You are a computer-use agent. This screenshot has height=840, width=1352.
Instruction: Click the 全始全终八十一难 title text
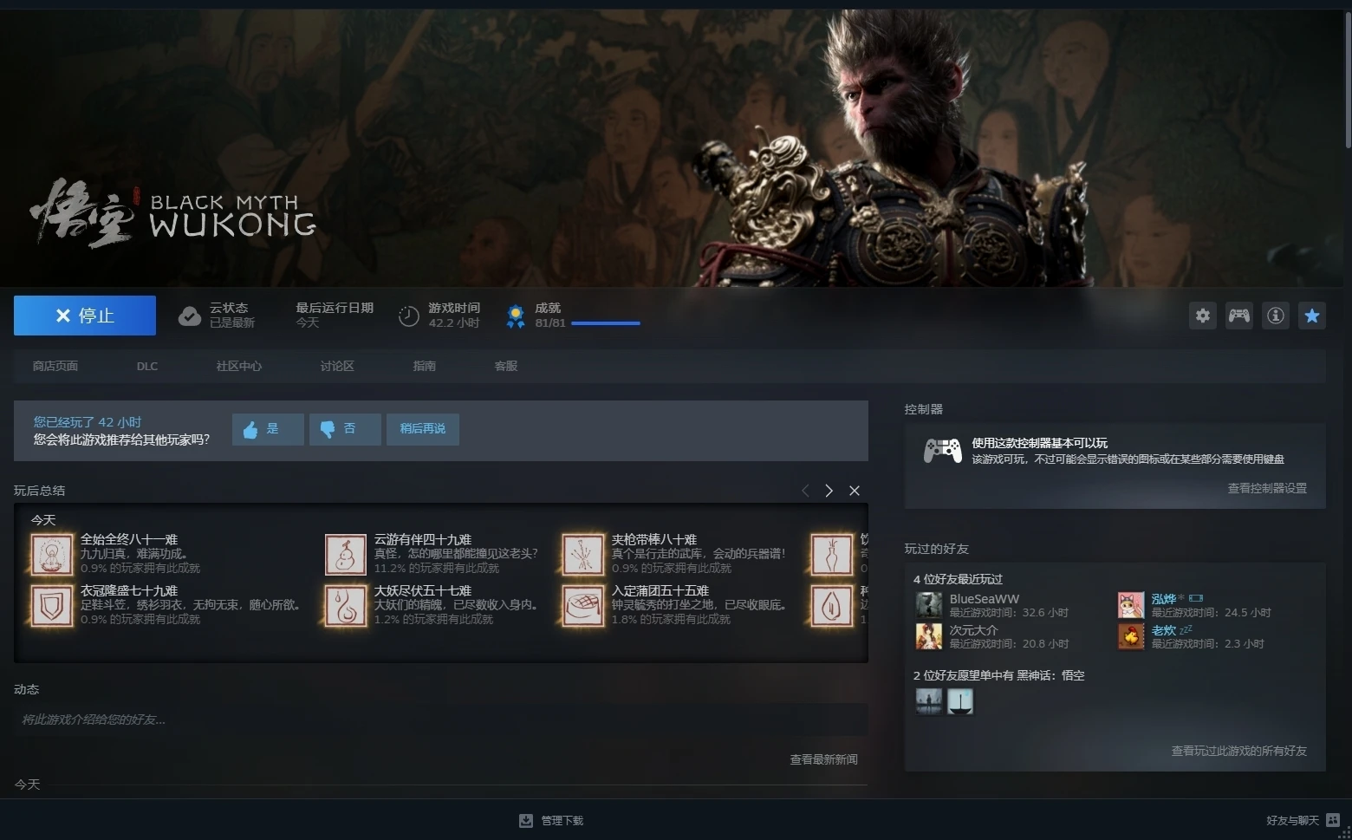(x=129, y=539)
